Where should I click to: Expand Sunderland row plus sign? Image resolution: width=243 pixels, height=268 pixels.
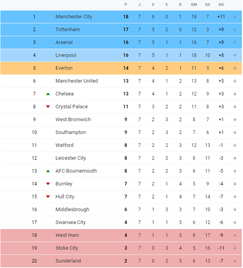234,261
